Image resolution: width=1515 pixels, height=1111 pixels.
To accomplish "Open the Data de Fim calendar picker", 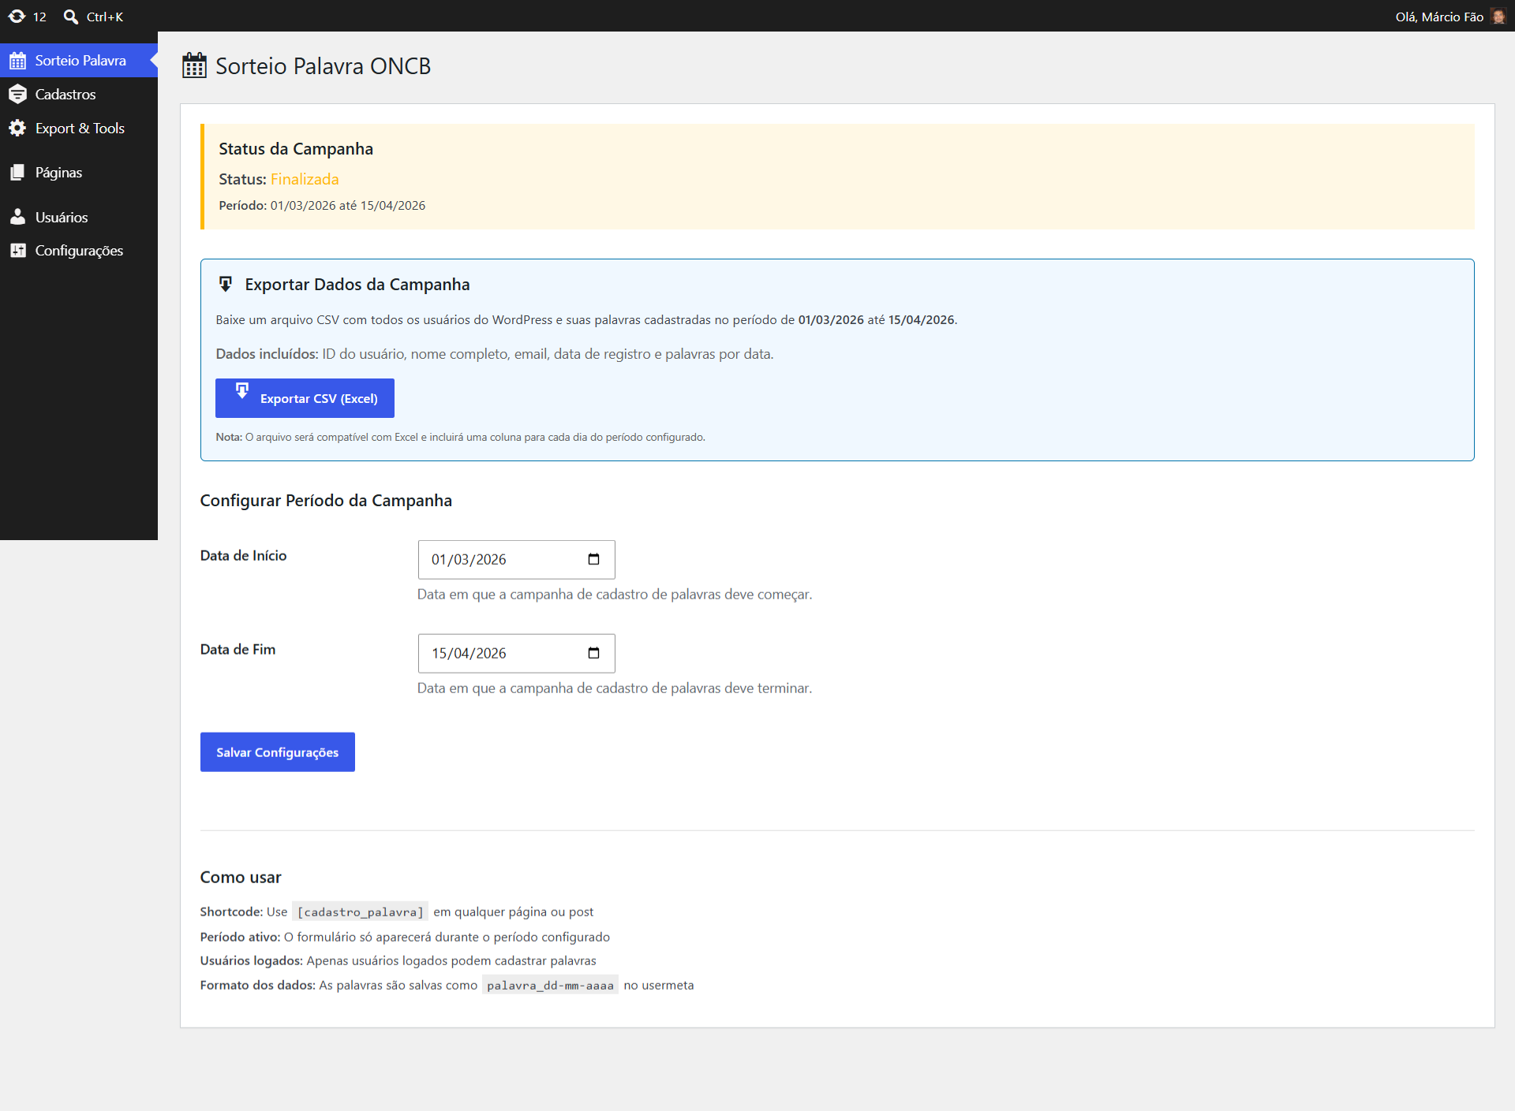I will tap(594, 654).
